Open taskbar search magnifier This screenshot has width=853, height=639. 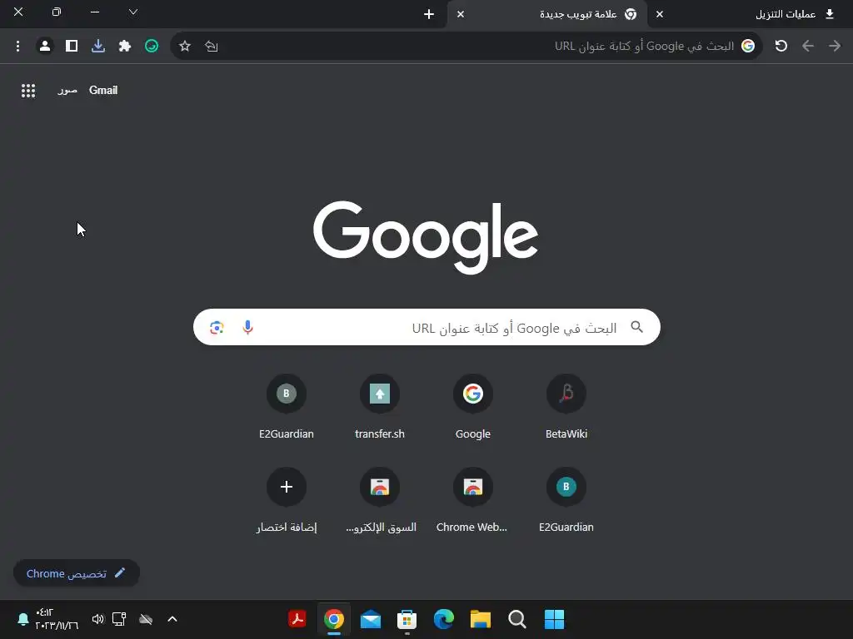516,619
